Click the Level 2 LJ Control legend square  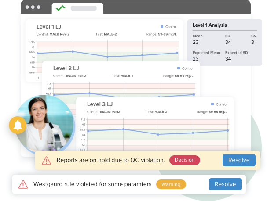[179, 68]
